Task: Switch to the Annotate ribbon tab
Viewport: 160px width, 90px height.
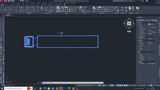Action: pos(11,5)
